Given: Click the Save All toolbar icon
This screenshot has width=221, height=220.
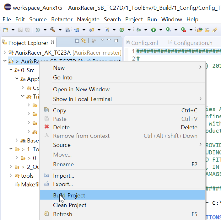Looking at the screenshot, I should click(x=28, y=30).
